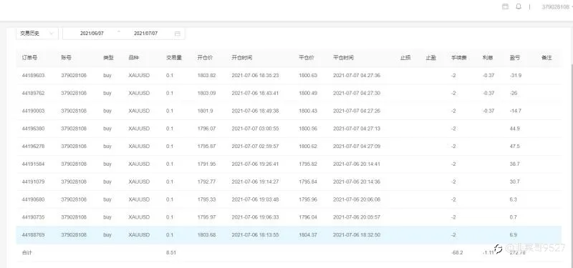The height and width of the screenshot is (268, 573).
Task: Open the notifications bell
Action: click(518, 6)
